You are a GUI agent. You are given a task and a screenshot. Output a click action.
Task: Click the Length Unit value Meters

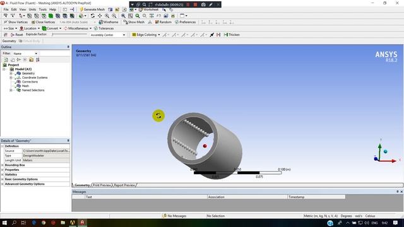(46, 160)
